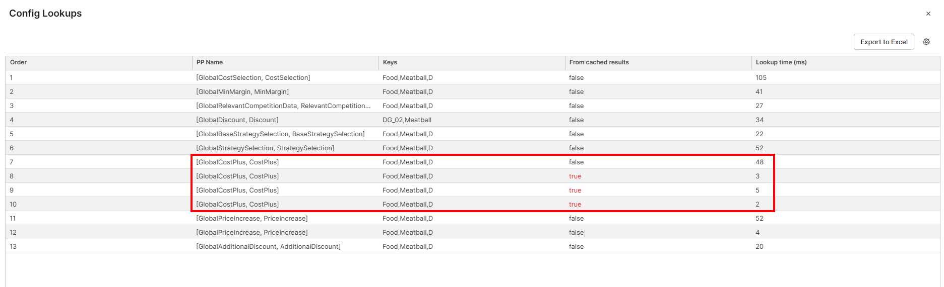Select the GlobalBaseStrategySelection row
Screen dimensions: 944x287
tap(280, 134)
